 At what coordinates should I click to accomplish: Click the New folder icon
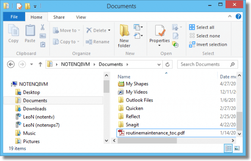pos(124,30)
